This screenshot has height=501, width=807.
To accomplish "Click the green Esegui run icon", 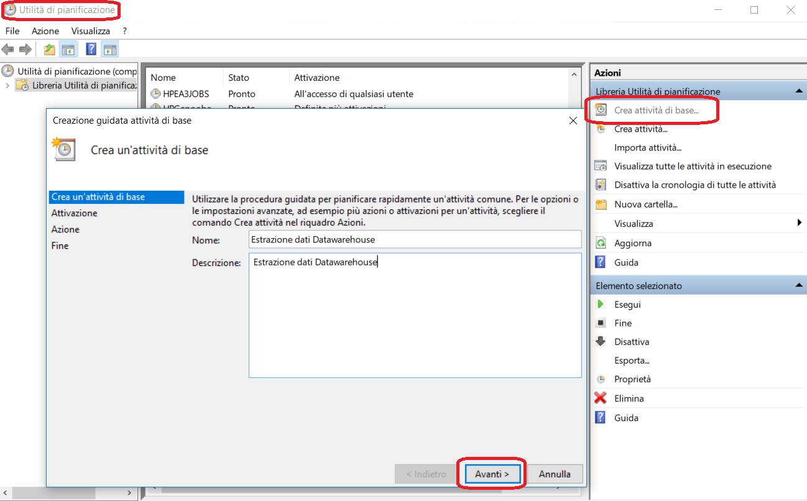I will (x=601, y=304).
